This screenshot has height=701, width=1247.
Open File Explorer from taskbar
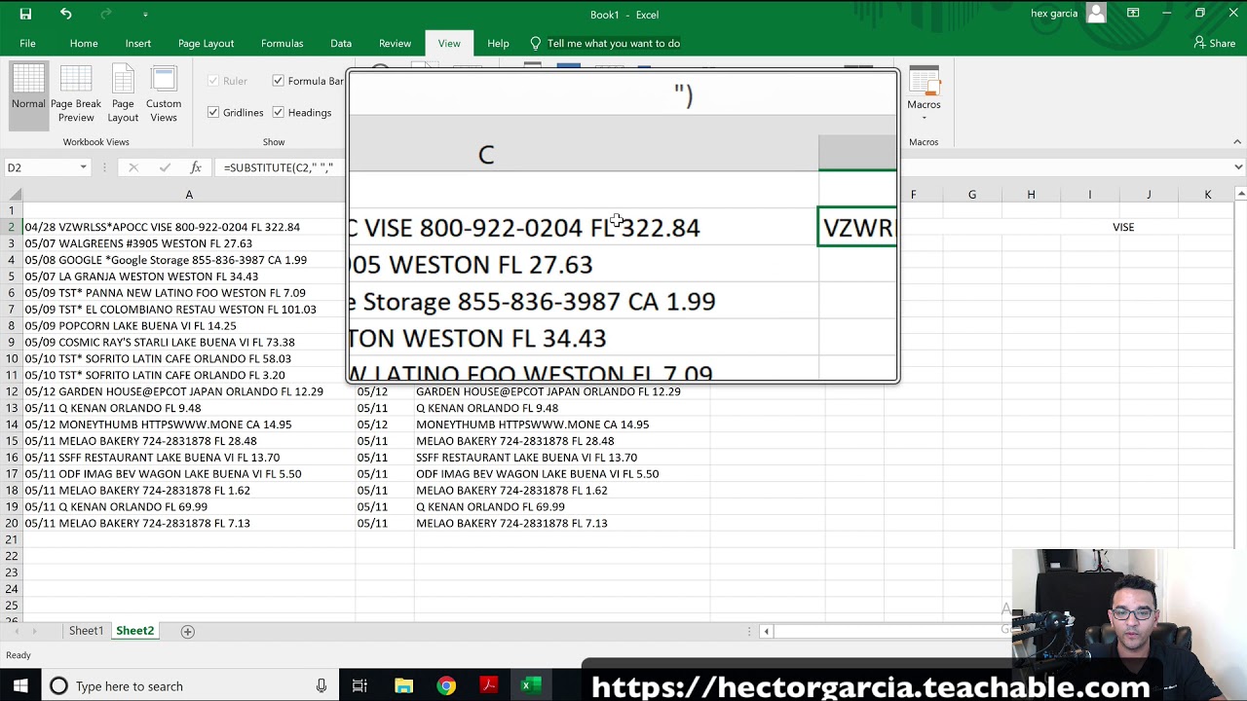[403, 686]
